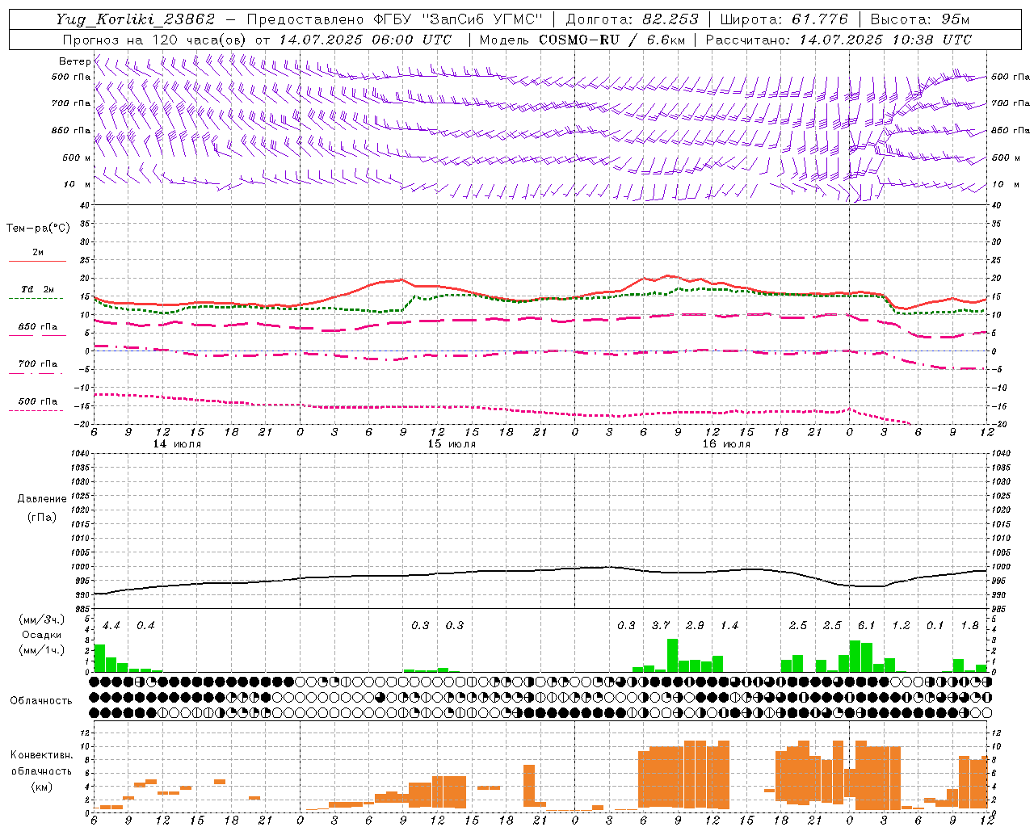Click the (мм/1ч.) units label
The height and width of the screenshot is (827, 1034).
pyautogui.click(x=42, y=650)
